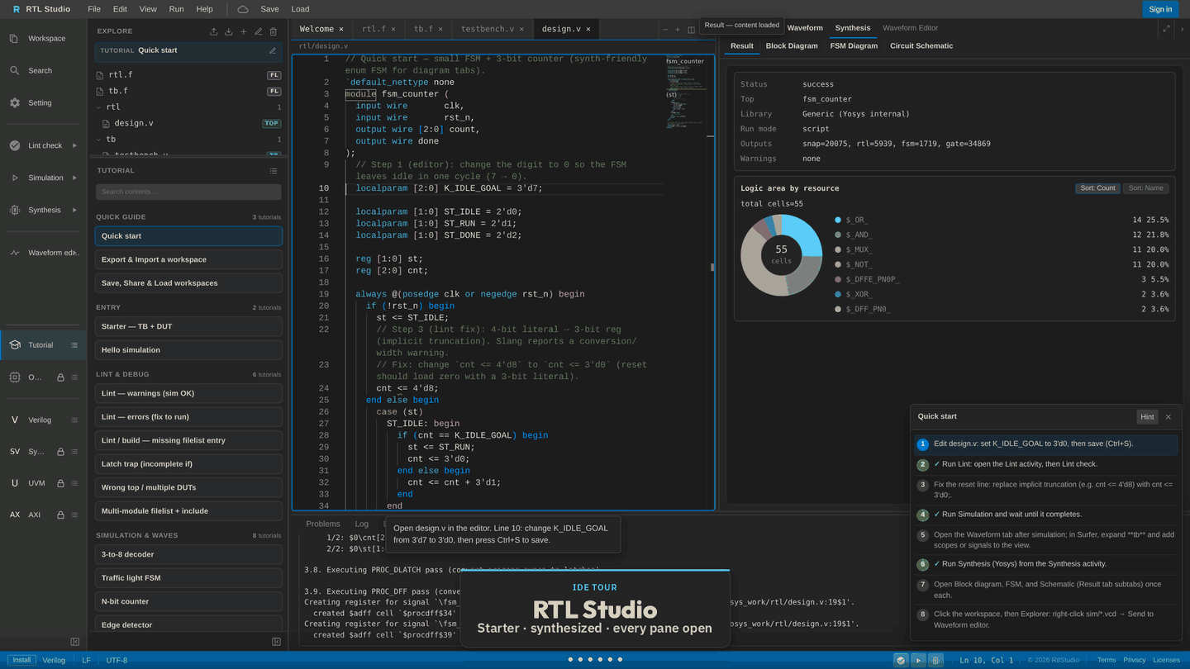The height and width of the screenshot is (669, 1190).
Task: Open the Workspace activity in the sidebar
Action: pyautogui.click(x=43, y=38)
